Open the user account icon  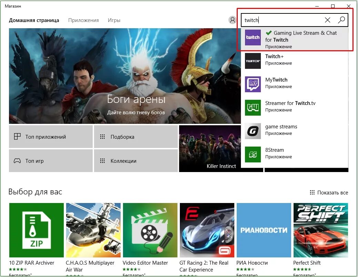[x=232, y=20]
